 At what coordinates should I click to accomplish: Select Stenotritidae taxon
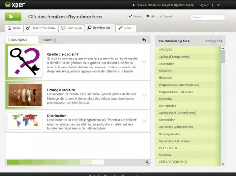tap(188, 106)
